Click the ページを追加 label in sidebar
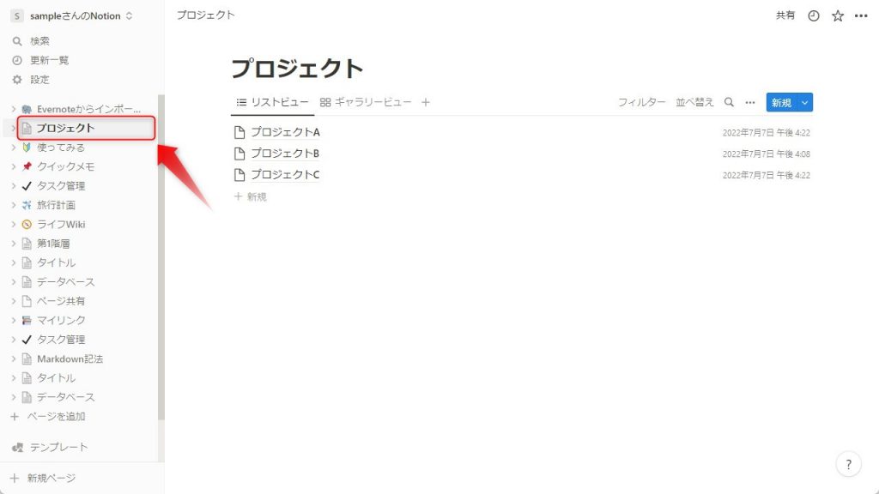This screenshot has width=879, height=494. click(x=56, y=416)
